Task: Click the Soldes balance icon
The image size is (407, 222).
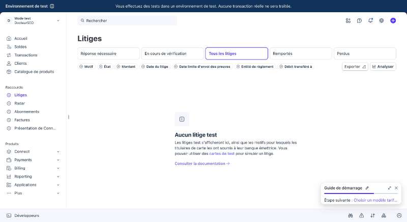Action: (9, 47)
